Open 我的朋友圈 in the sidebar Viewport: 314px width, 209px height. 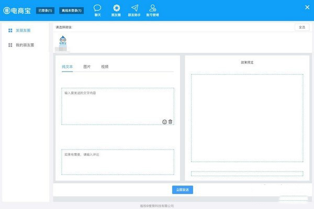[x=21, y=45]
